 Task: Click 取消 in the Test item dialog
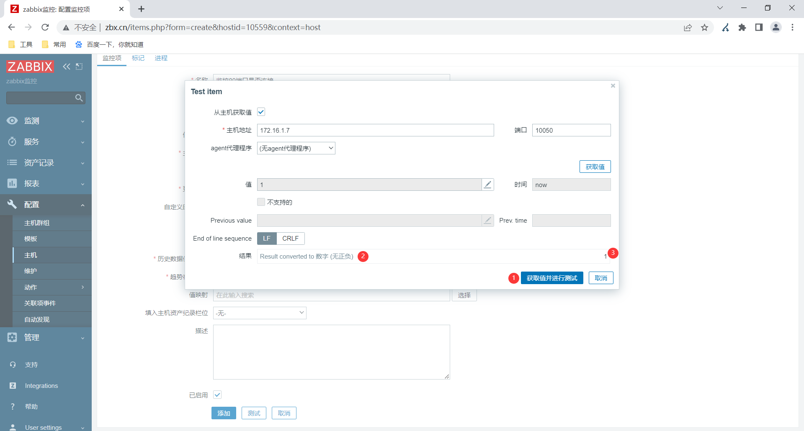(601, 278)
